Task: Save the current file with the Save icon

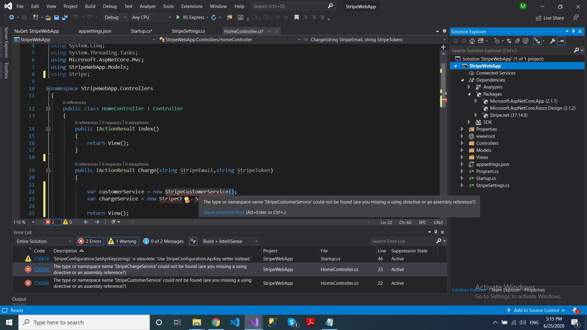Action: click(56, 17)
